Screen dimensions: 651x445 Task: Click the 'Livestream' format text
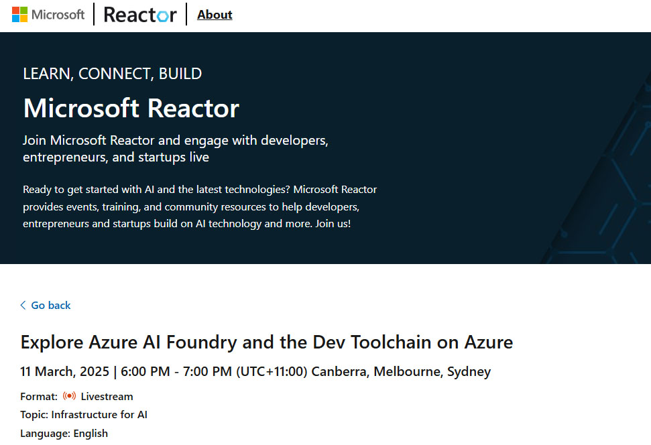point(107,397)
